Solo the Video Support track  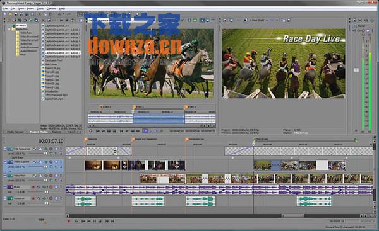pos(61,162)
